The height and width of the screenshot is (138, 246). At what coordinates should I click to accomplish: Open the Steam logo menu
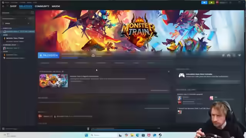(x=3, y=3)
